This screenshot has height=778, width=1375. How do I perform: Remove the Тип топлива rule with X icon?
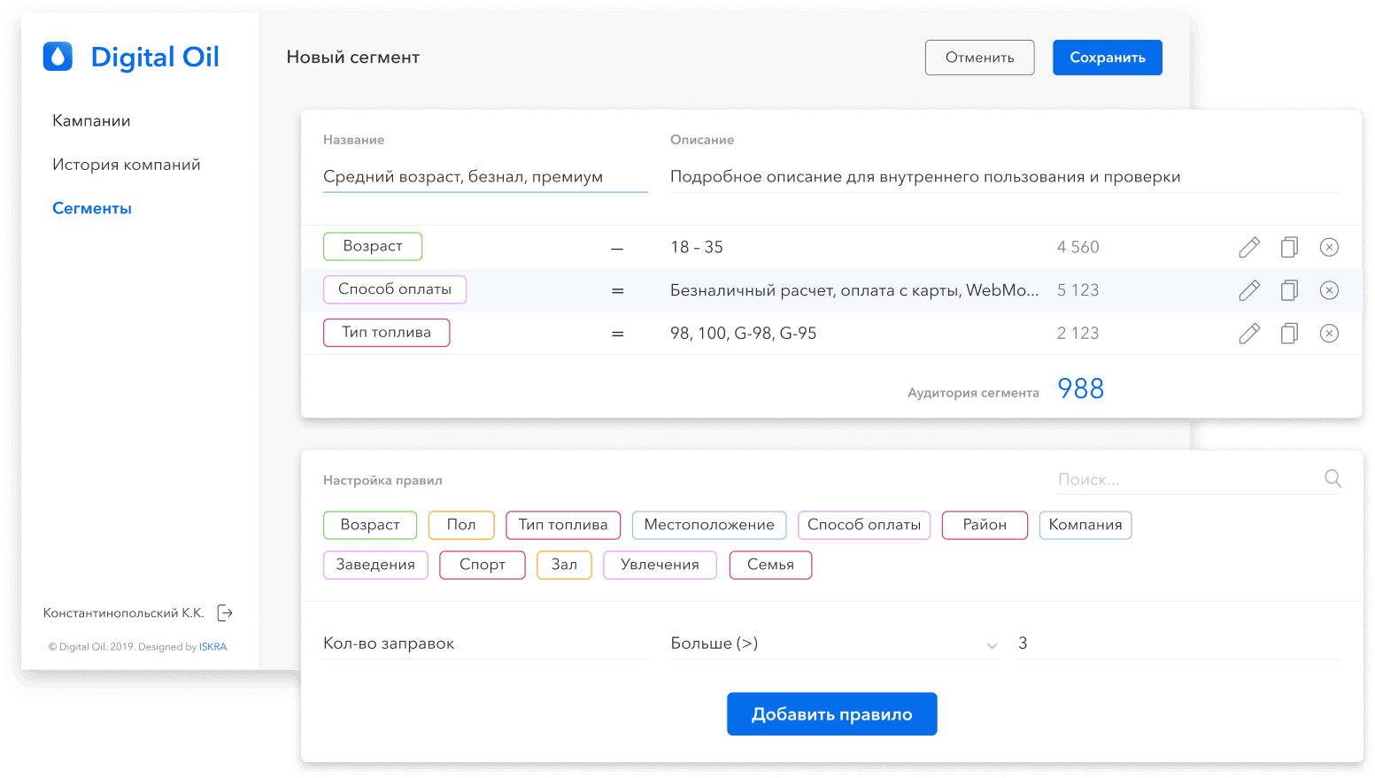point(1328,334)
